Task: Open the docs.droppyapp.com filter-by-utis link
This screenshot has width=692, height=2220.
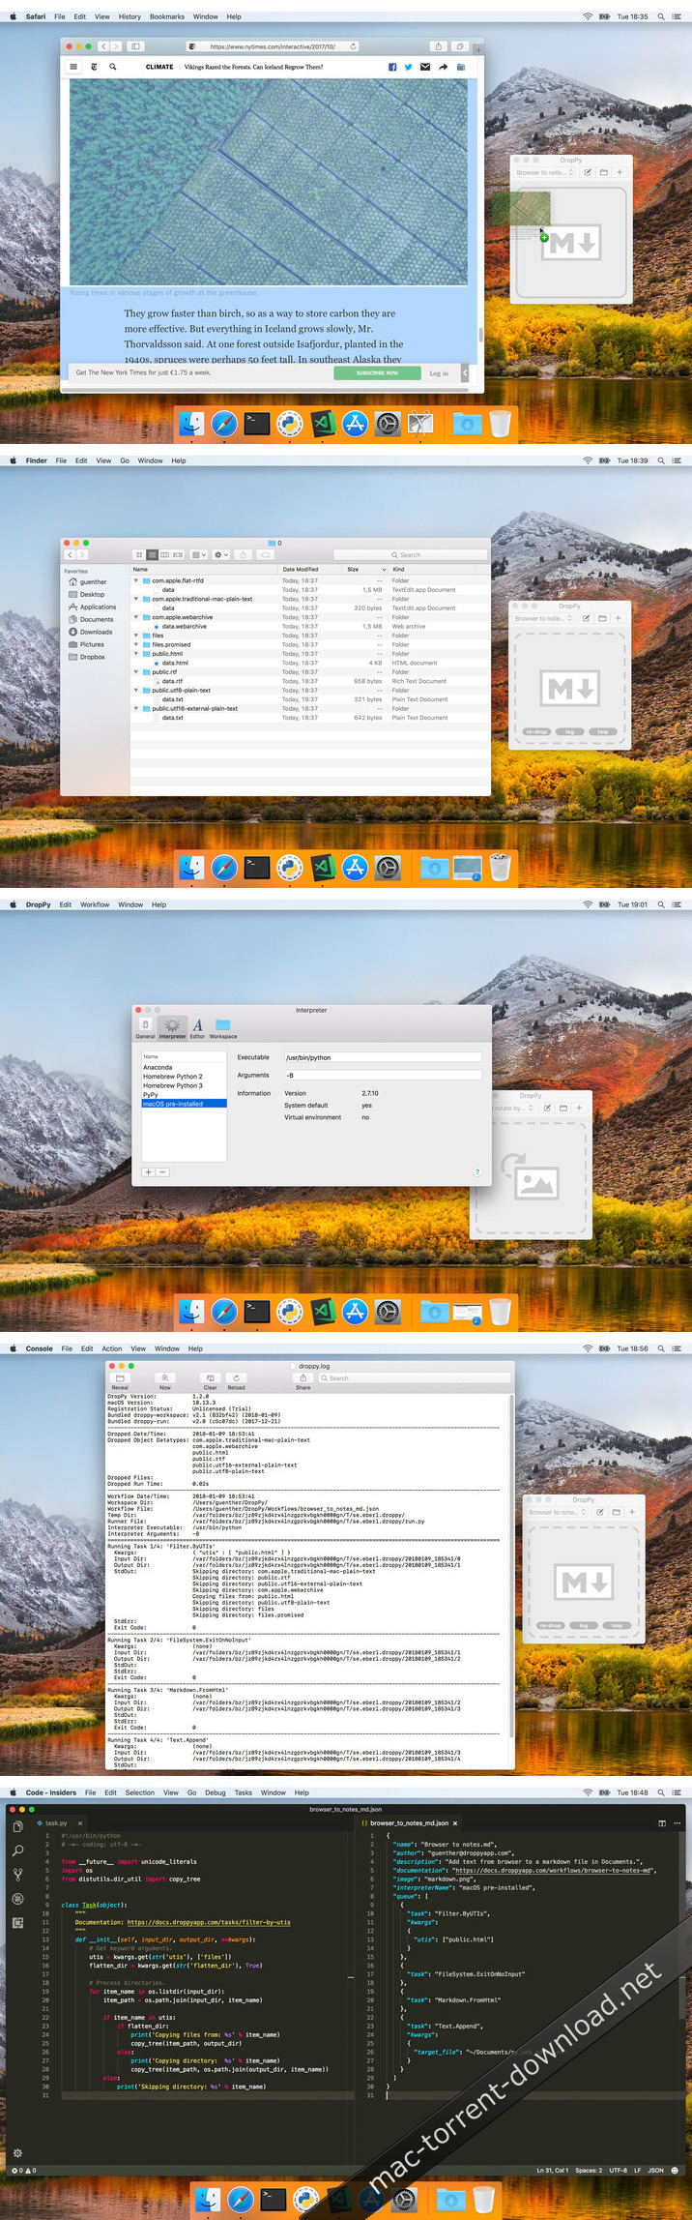Action: coord(209,1922)
